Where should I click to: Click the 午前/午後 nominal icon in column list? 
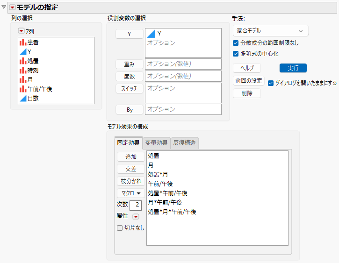(x=23, y=89)
